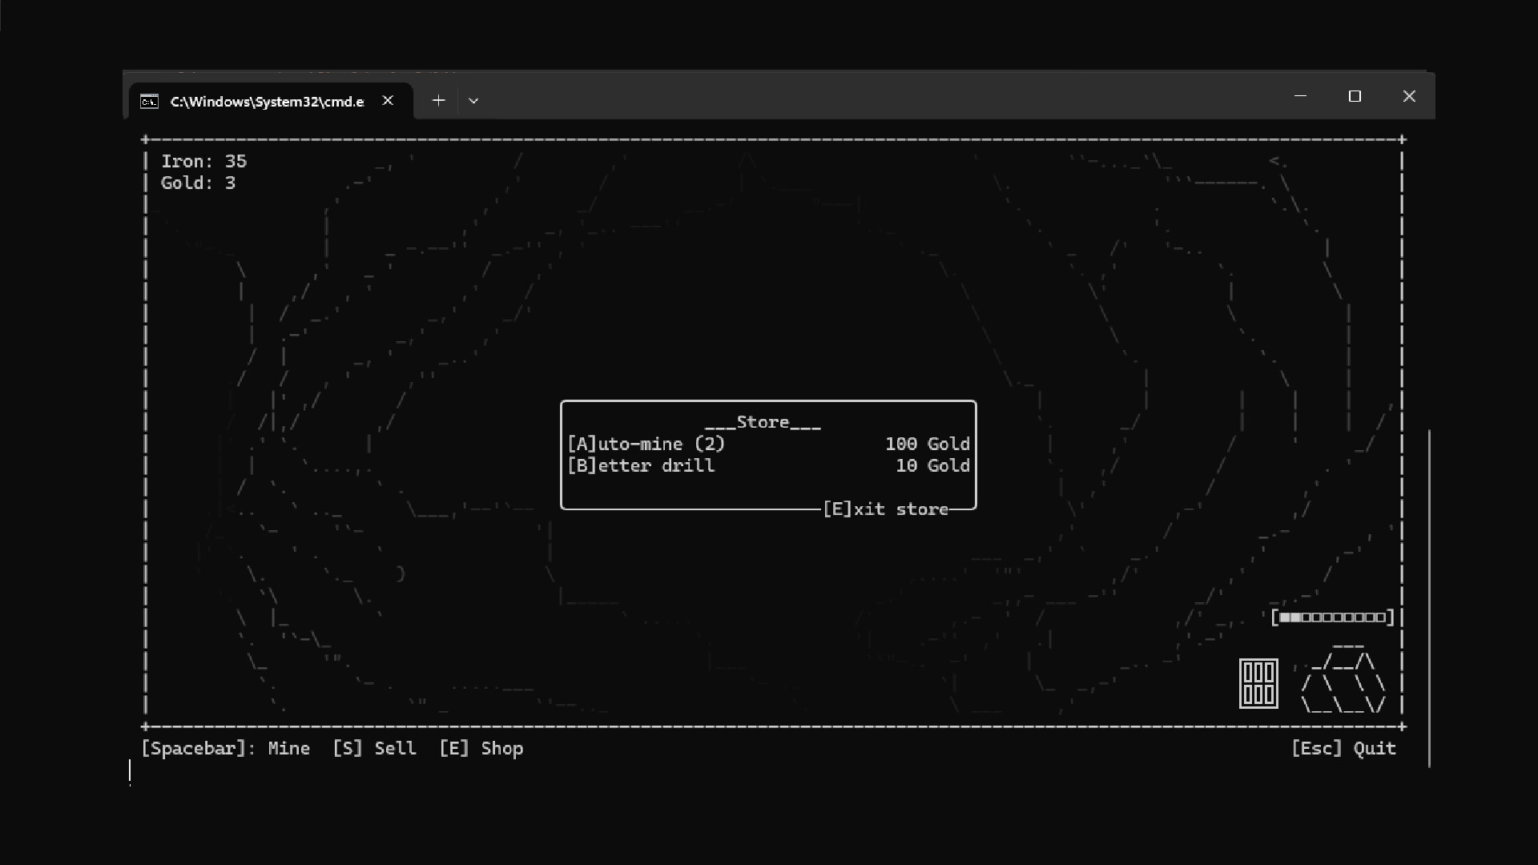Open the new tab dropdown chevron
Viewport: 1538px width, 865px height.
pyautogui.click(x=473, y=101)
